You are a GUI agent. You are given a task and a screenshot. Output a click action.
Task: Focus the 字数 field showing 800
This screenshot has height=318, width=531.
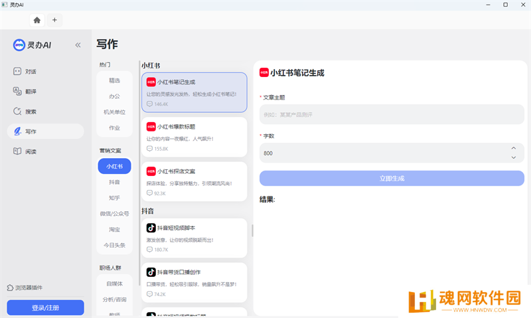pos(392,153)
